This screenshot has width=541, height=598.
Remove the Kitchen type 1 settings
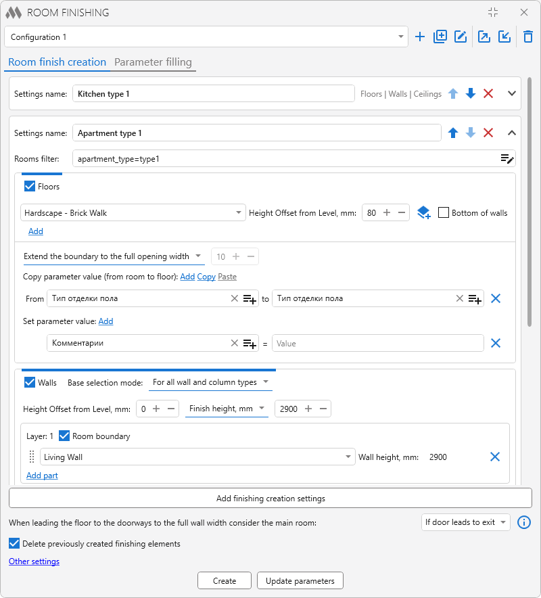[488, 93]
